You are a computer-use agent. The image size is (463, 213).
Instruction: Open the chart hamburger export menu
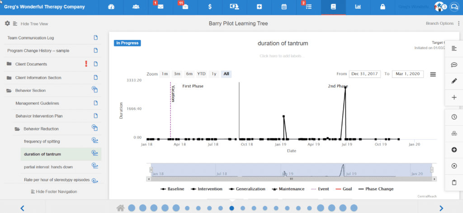click(x=433, y=74)
